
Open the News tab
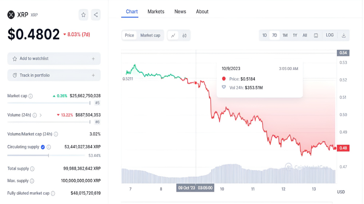pyautogui.click(x=180, y=12)
